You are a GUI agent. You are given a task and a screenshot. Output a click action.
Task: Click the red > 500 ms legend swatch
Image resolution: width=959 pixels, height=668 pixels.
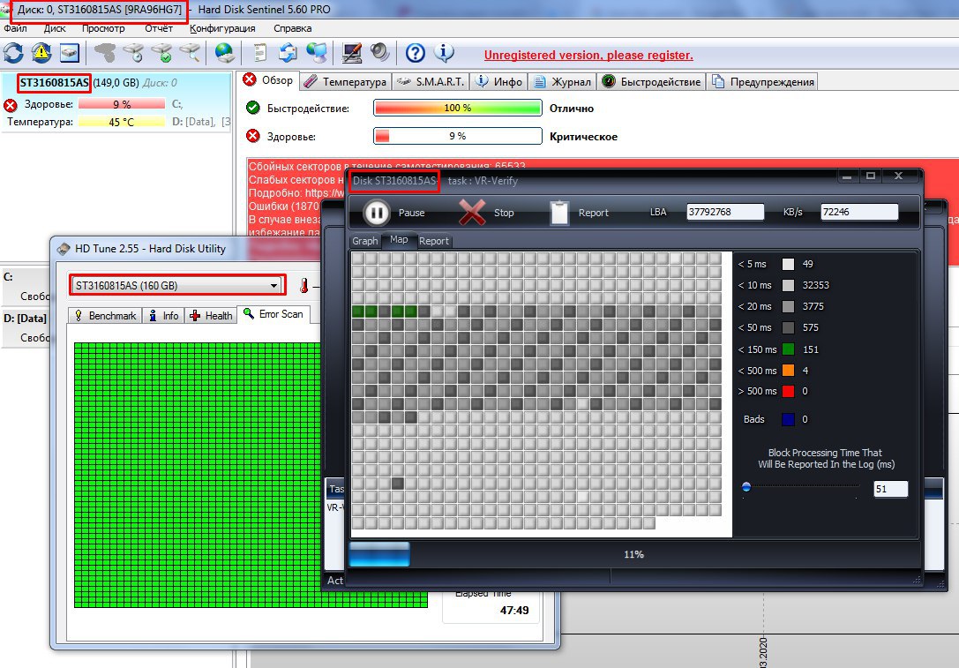[x=789, y=391]
